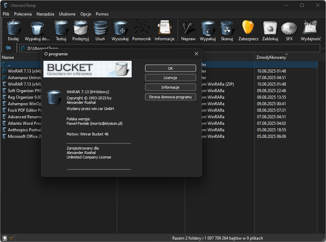
Task: Launch Skanuj (virus scan) icon
Action: click(x=227, y=27)
